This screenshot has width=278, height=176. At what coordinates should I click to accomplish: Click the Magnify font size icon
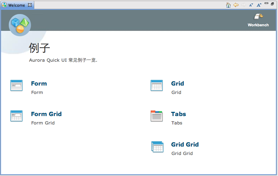point(259,5)
